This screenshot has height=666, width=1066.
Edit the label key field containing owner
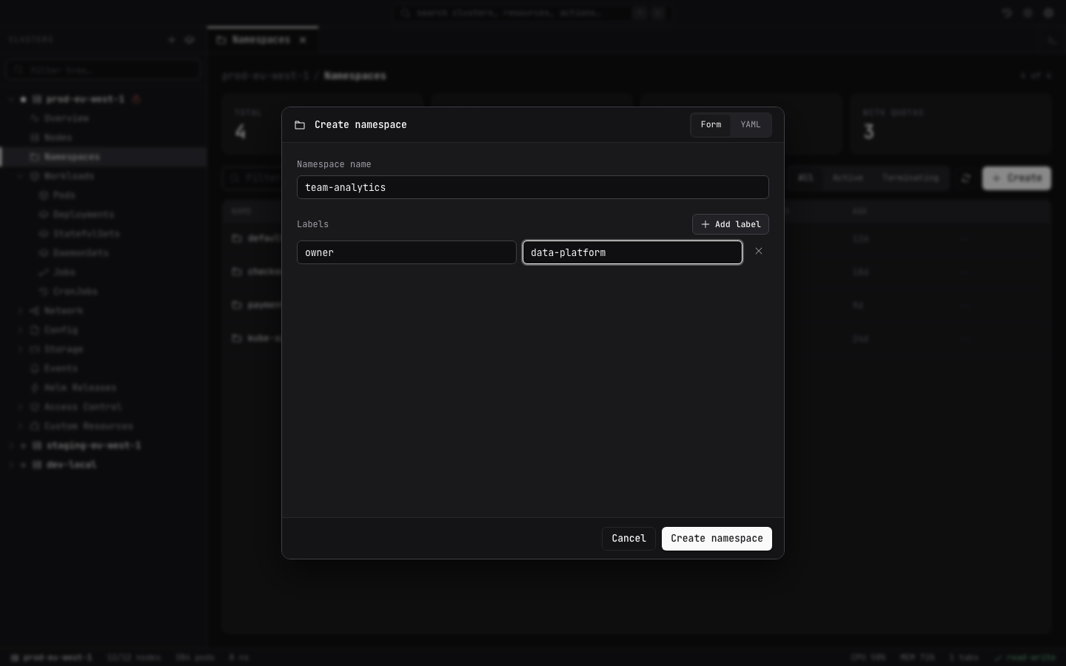406,252
